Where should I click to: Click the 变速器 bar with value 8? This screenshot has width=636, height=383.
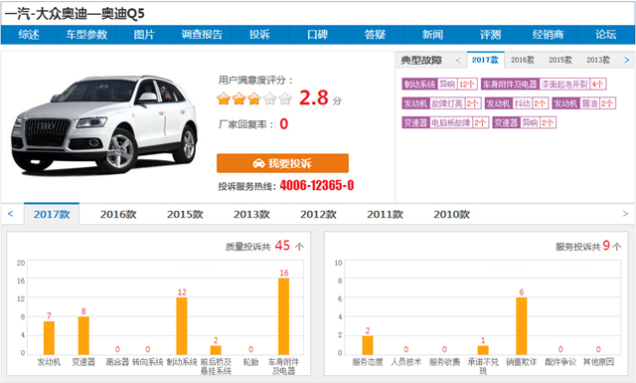[83, 335]
